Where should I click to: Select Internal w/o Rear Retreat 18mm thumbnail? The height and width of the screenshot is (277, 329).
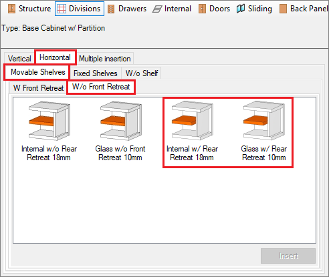coord(49,131)
